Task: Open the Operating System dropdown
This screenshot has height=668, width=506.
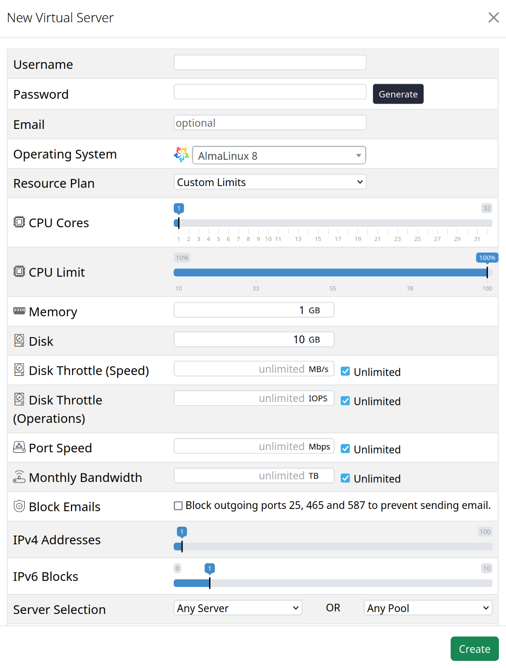Action: tap(279, 155)
